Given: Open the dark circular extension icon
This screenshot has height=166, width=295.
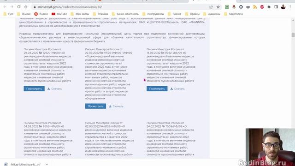Looking at the screenshot, I should click(241, 7).
